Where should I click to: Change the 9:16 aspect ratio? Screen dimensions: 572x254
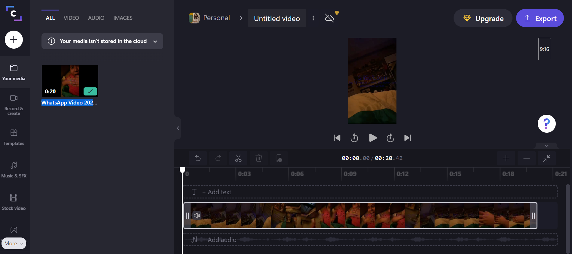[544, 49]
